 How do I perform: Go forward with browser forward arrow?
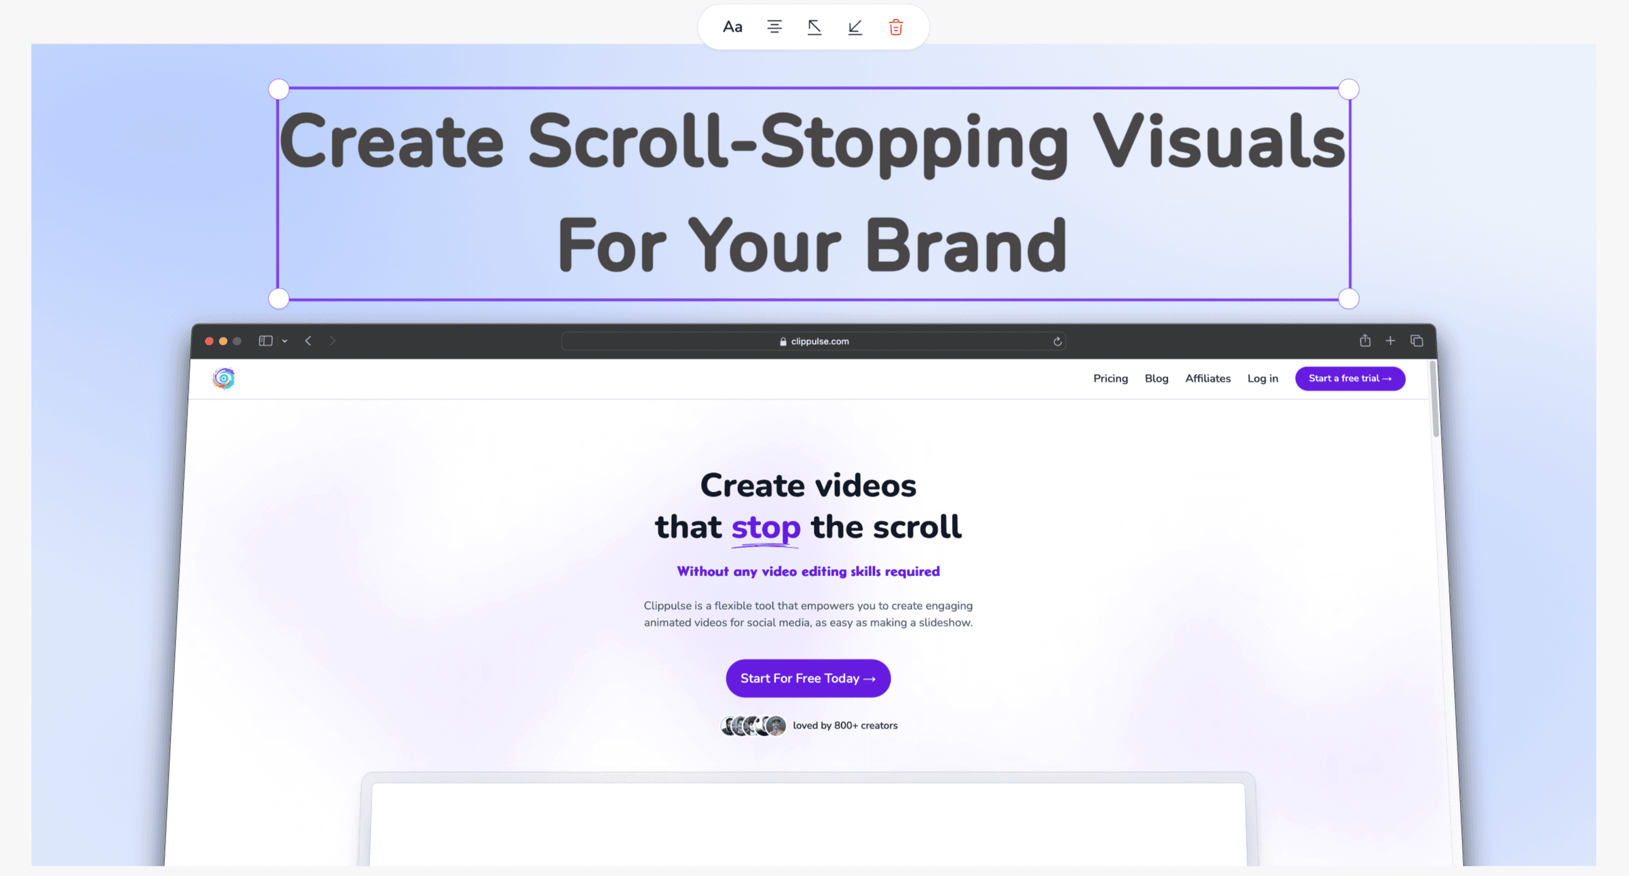click(333, 341)
